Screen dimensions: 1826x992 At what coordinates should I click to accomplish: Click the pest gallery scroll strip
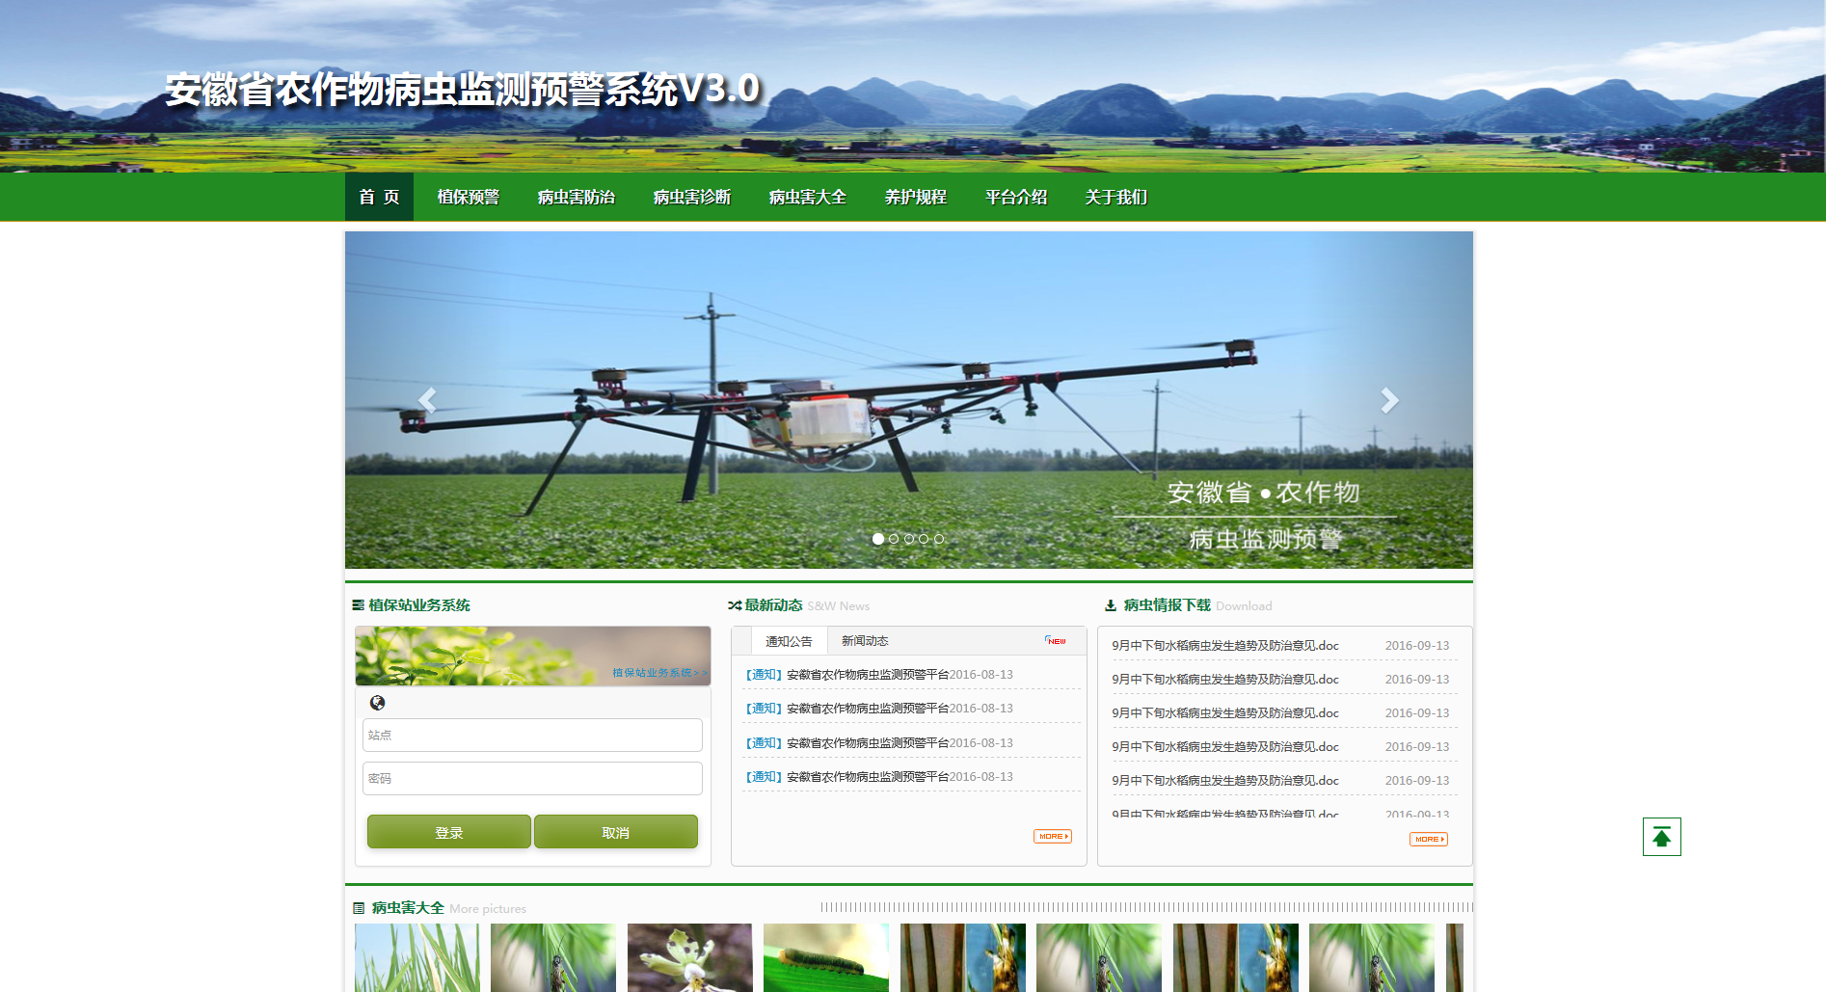click(x=1145, y=907)
